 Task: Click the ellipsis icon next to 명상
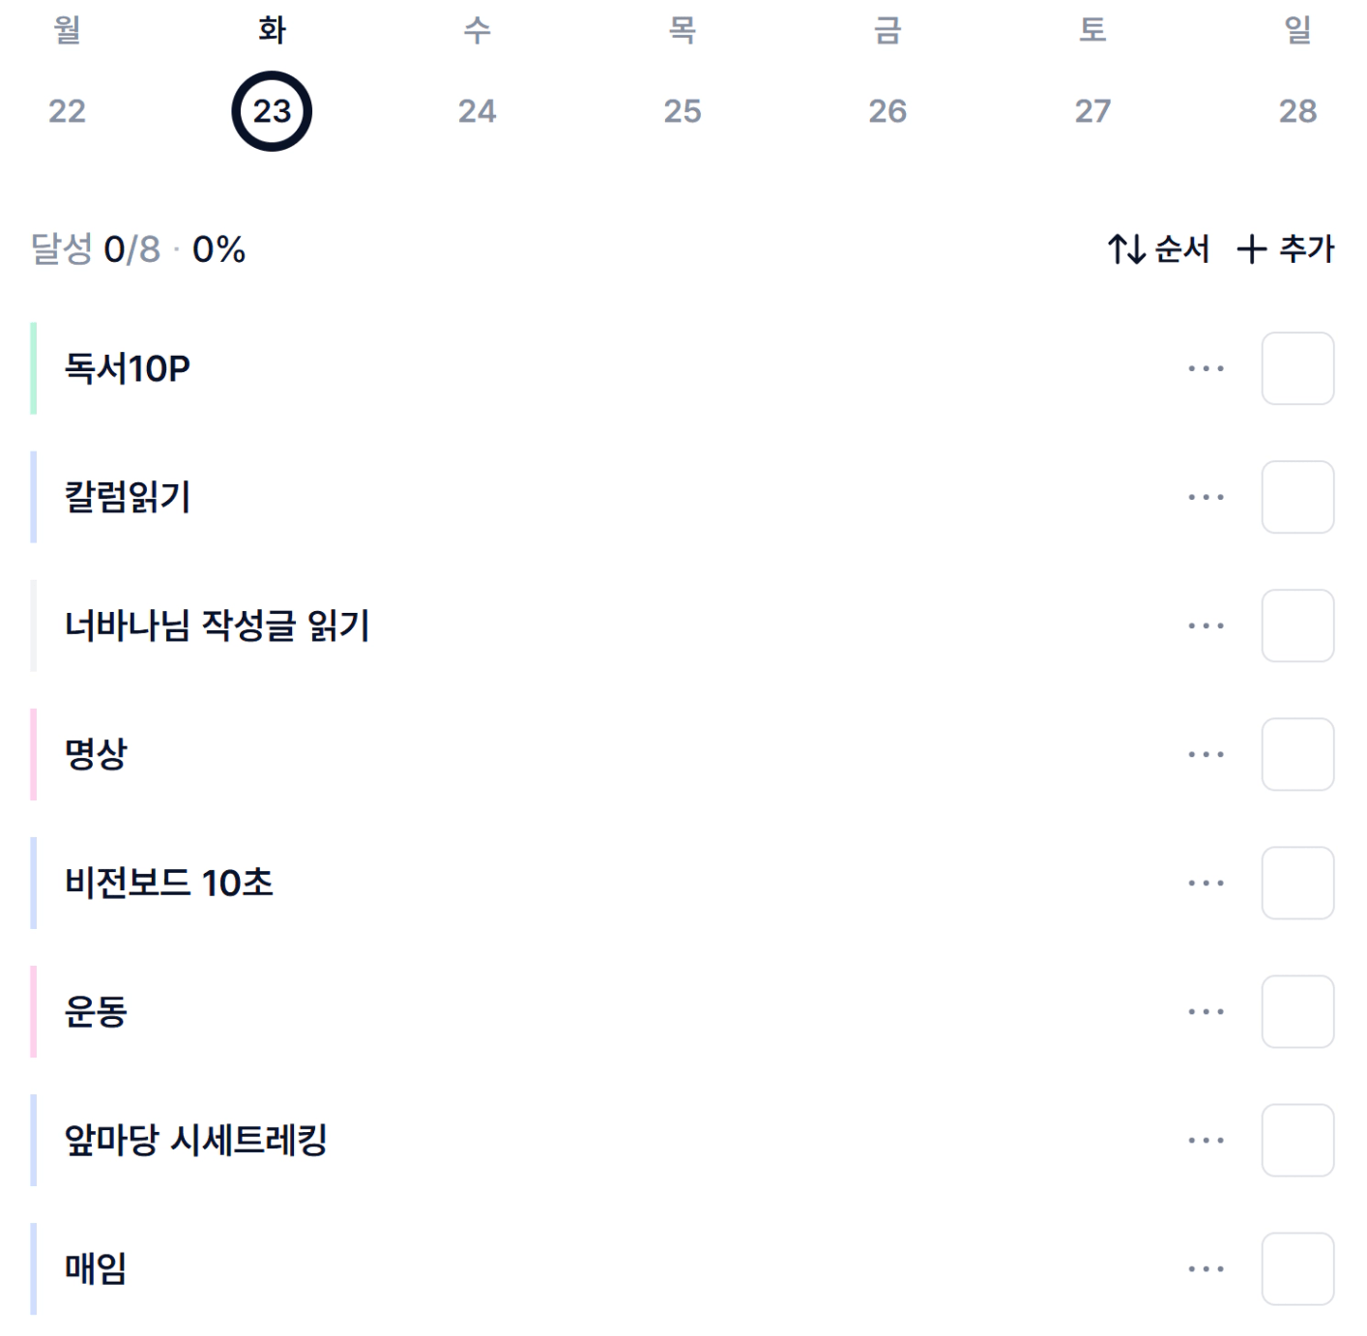click(x=1206, y=754)
